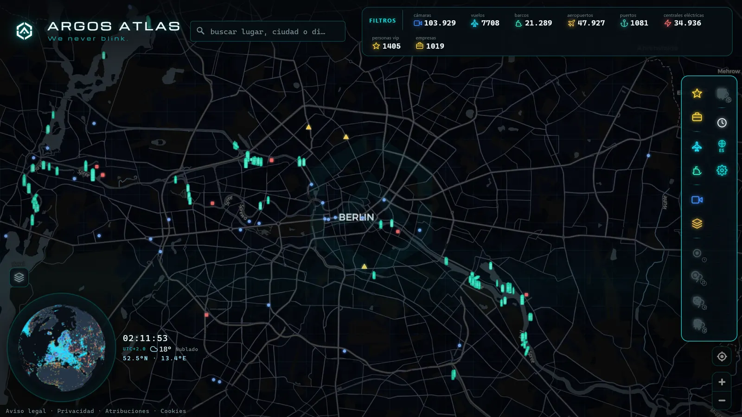Click the mini globe overview
This screenshot has width=742, height=417.
point(62,347)
